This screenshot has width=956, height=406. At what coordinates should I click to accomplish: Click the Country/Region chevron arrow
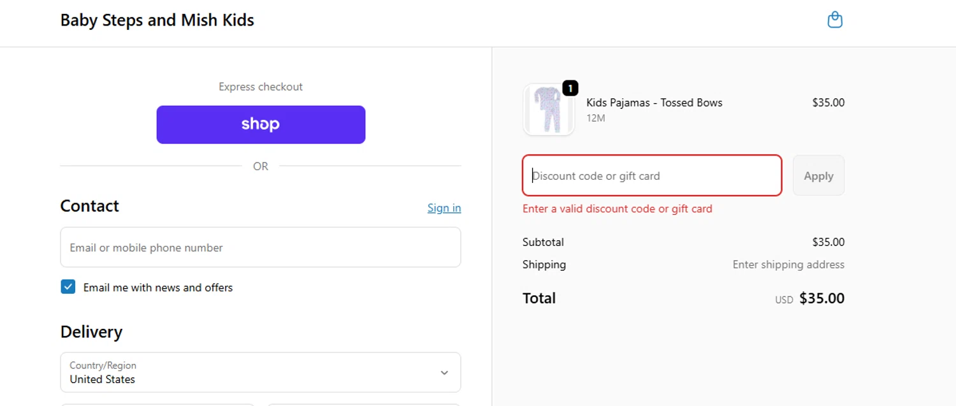click(x=444, y=373)
